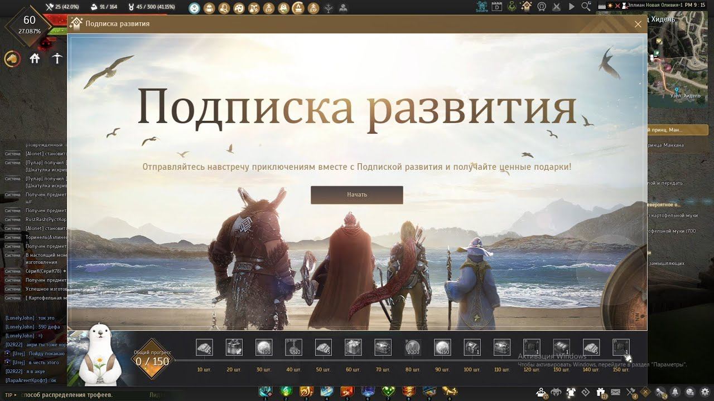This screenshot has width=714, height=401.
Task: Click the gift box icon with 119 badge
Action: [601, 392]
